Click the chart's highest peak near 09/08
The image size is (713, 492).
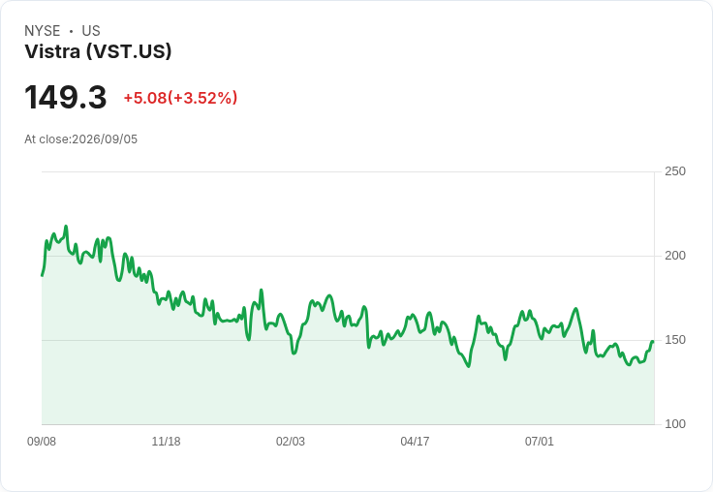coord(66,226)
